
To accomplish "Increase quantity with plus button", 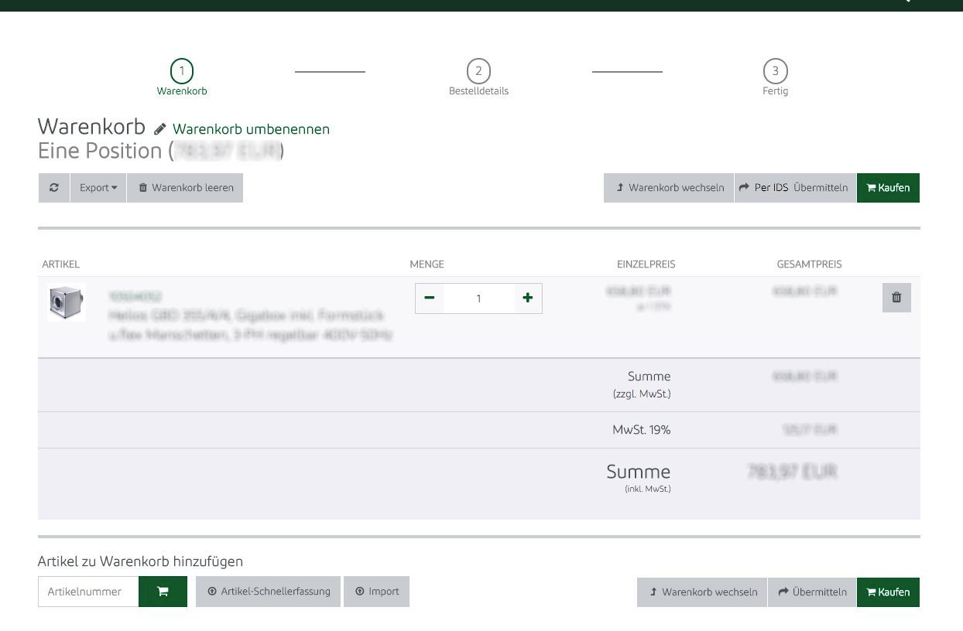I will click(x=528, y=298).
